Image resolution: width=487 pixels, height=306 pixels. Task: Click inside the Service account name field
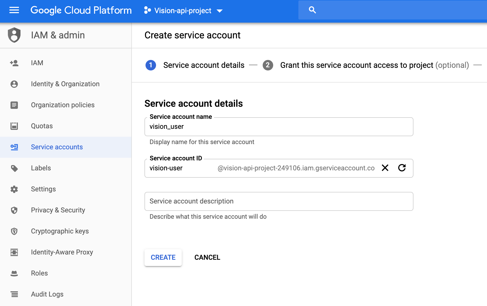pos(279,127)
